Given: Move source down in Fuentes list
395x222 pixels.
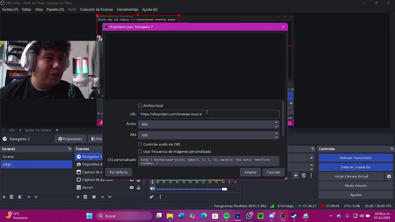Looking at the screenshot, I should (x=110, y=197).
